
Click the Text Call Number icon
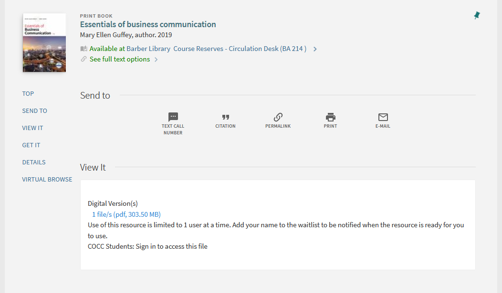173,117
